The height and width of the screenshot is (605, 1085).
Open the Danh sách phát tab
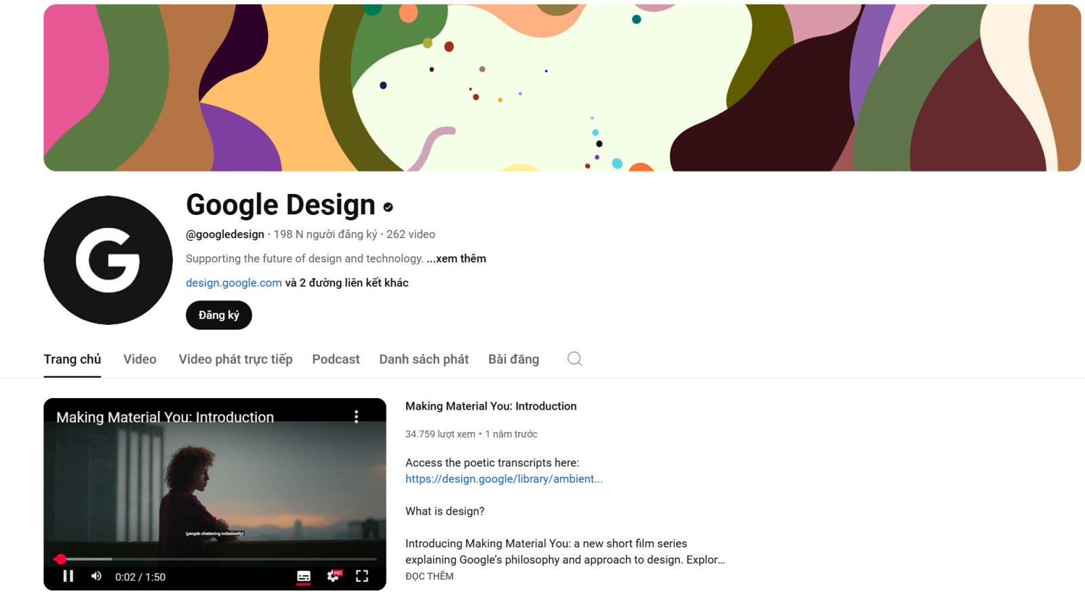click(424, 359)
